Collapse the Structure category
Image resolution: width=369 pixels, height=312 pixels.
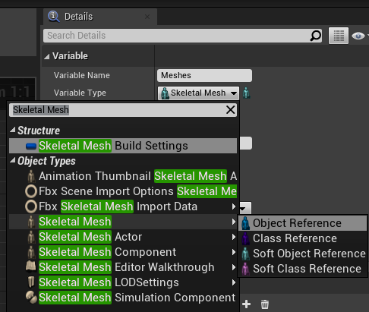12,131
